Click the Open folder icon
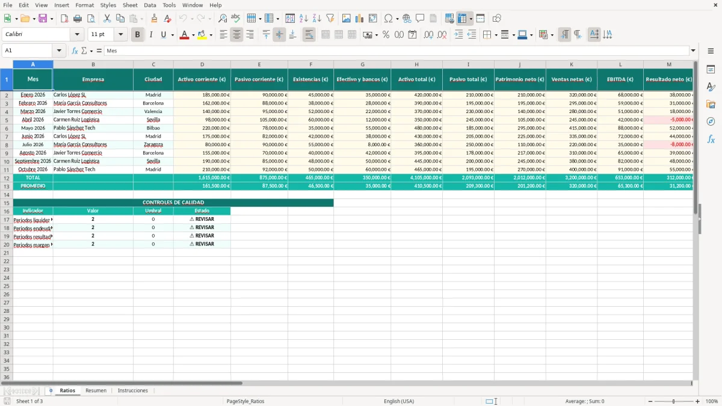722x406 pixels. (x=24, y=19)
